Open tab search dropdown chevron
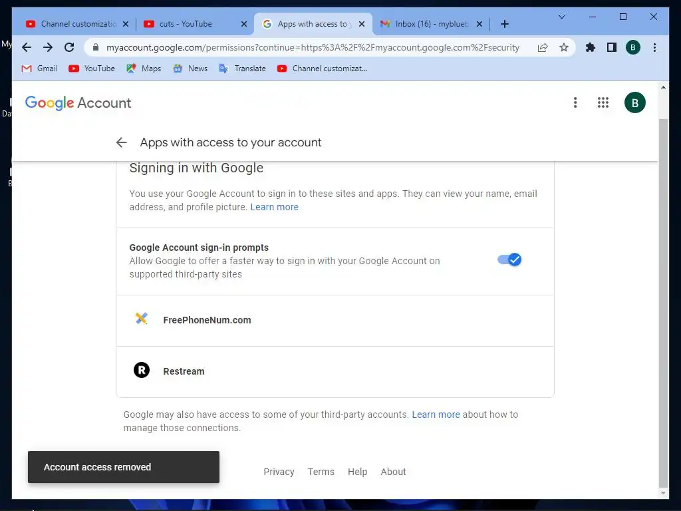681x511 pixels. click(x=561, y=17)
